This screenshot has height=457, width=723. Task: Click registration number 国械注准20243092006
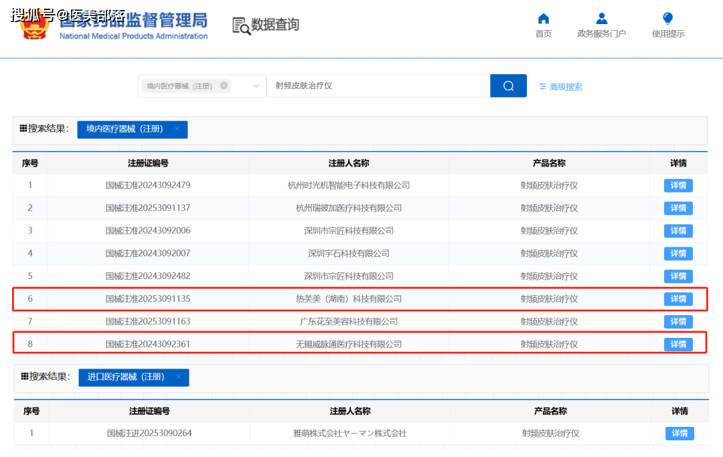148,230
